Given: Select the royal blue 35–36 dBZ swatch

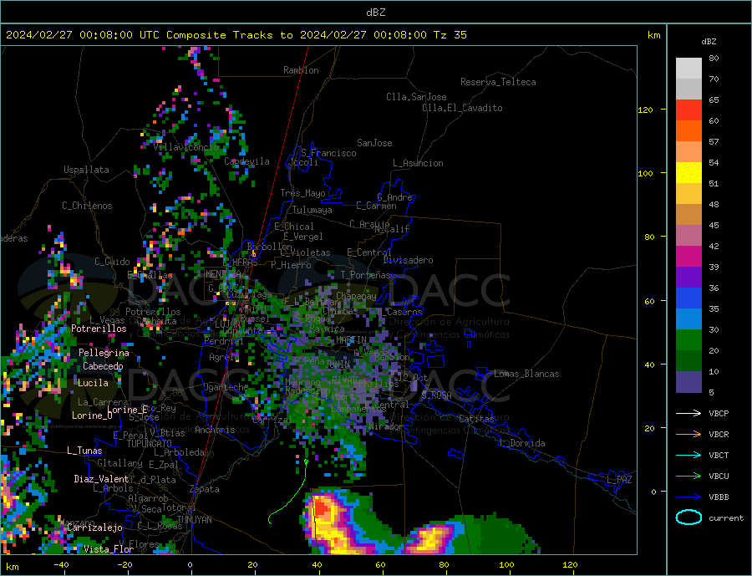Looking at the screenshot, I should click(x=688, y=298).
